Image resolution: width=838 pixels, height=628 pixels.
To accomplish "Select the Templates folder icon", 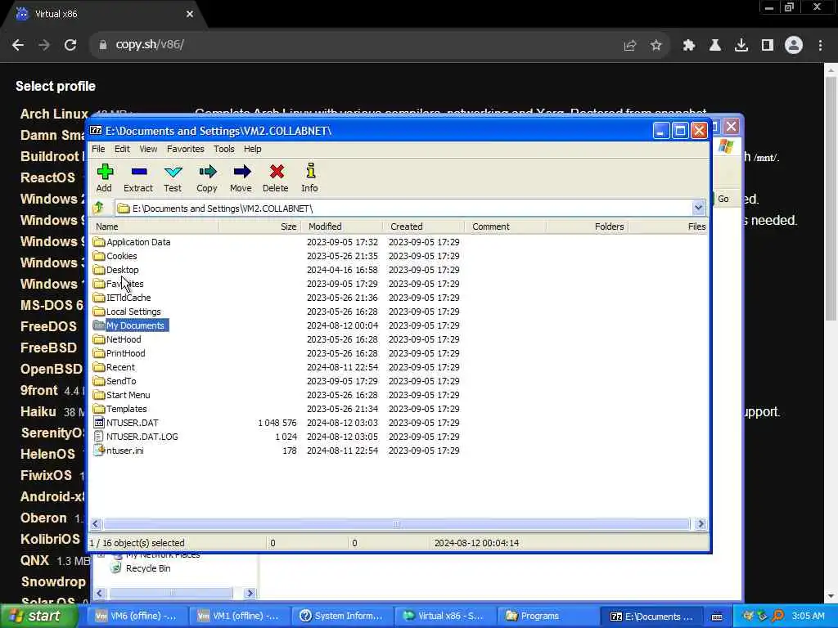I will point(98,409).
